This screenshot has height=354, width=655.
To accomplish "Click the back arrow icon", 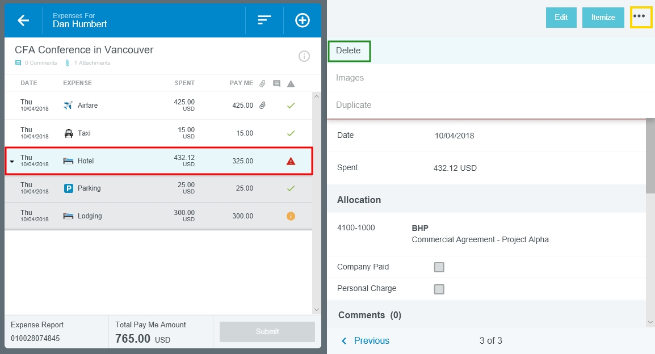I will (x=23, y=20).
